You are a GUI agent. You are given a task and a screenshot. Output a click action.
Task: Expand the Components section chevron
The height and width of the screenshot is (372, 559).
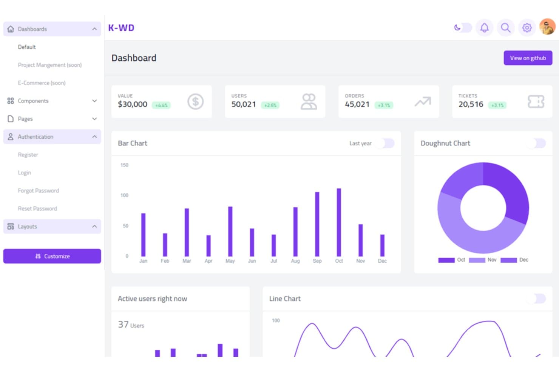tap(94, 101)
